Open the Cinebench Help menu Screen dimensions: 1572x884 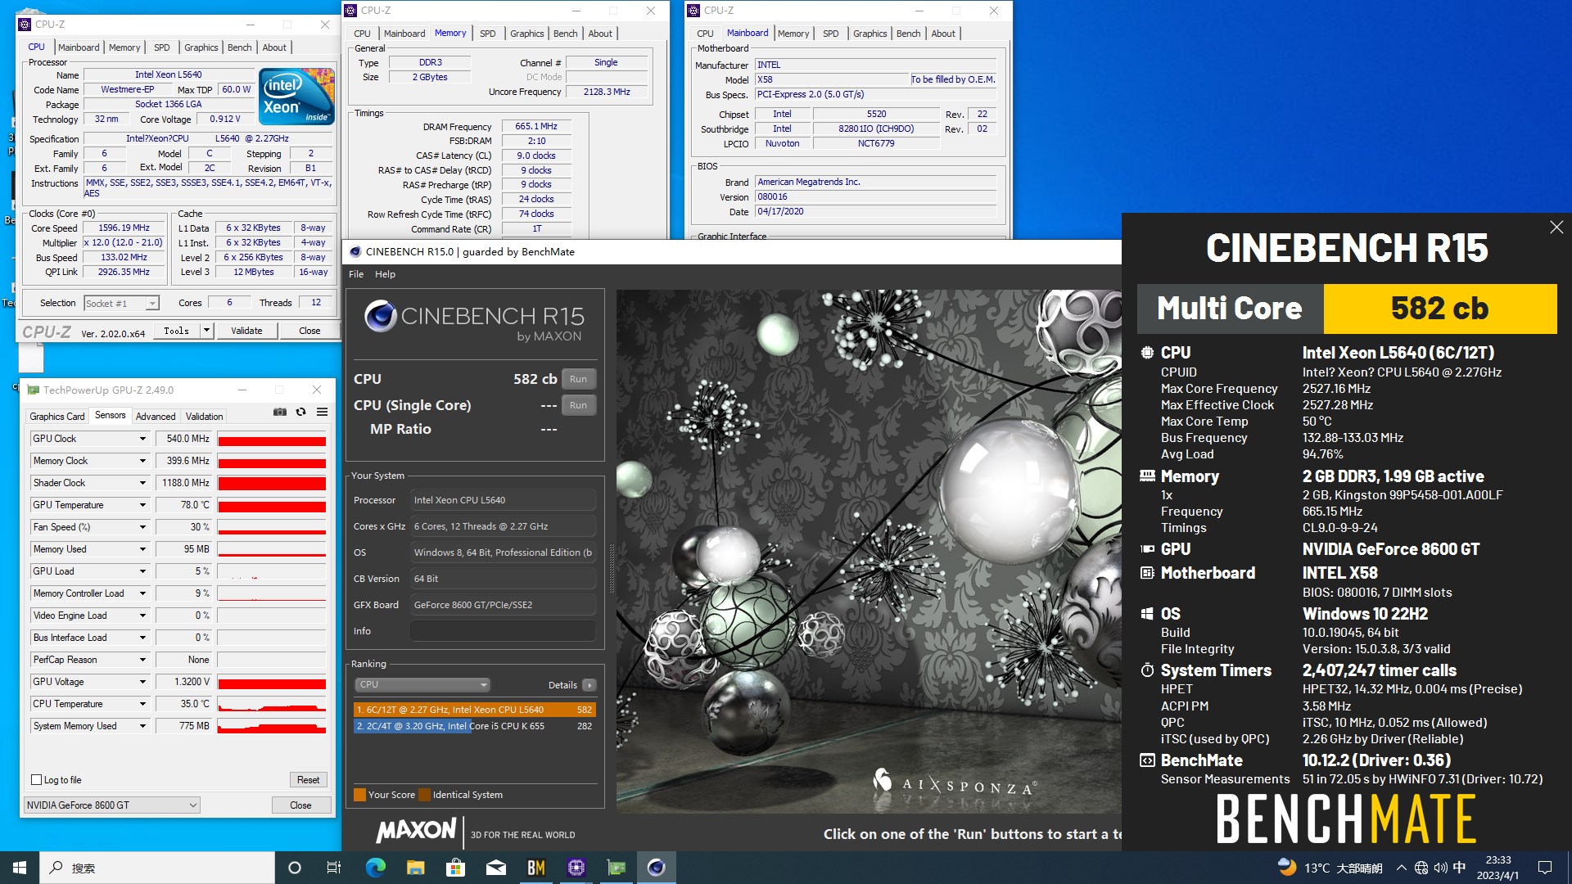coord(385,274)
